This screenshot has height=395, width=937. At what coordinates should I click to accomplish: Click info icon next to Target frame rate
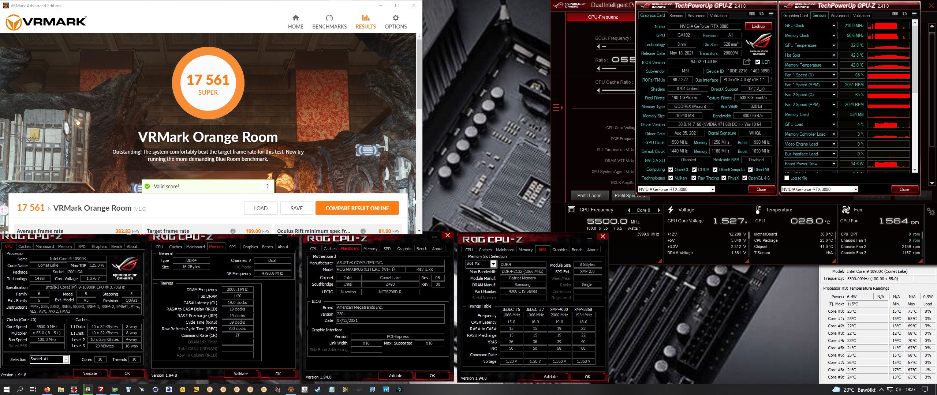coord(233,231)
